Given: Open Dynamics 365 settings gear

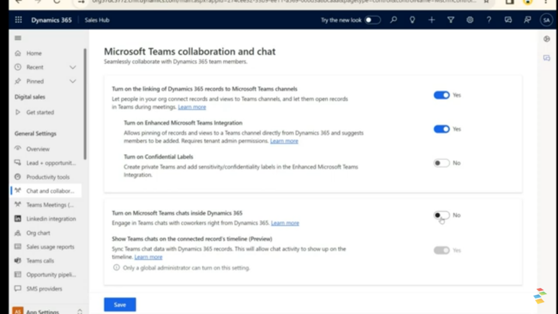Looking at the screenshot, I should 470,20.
